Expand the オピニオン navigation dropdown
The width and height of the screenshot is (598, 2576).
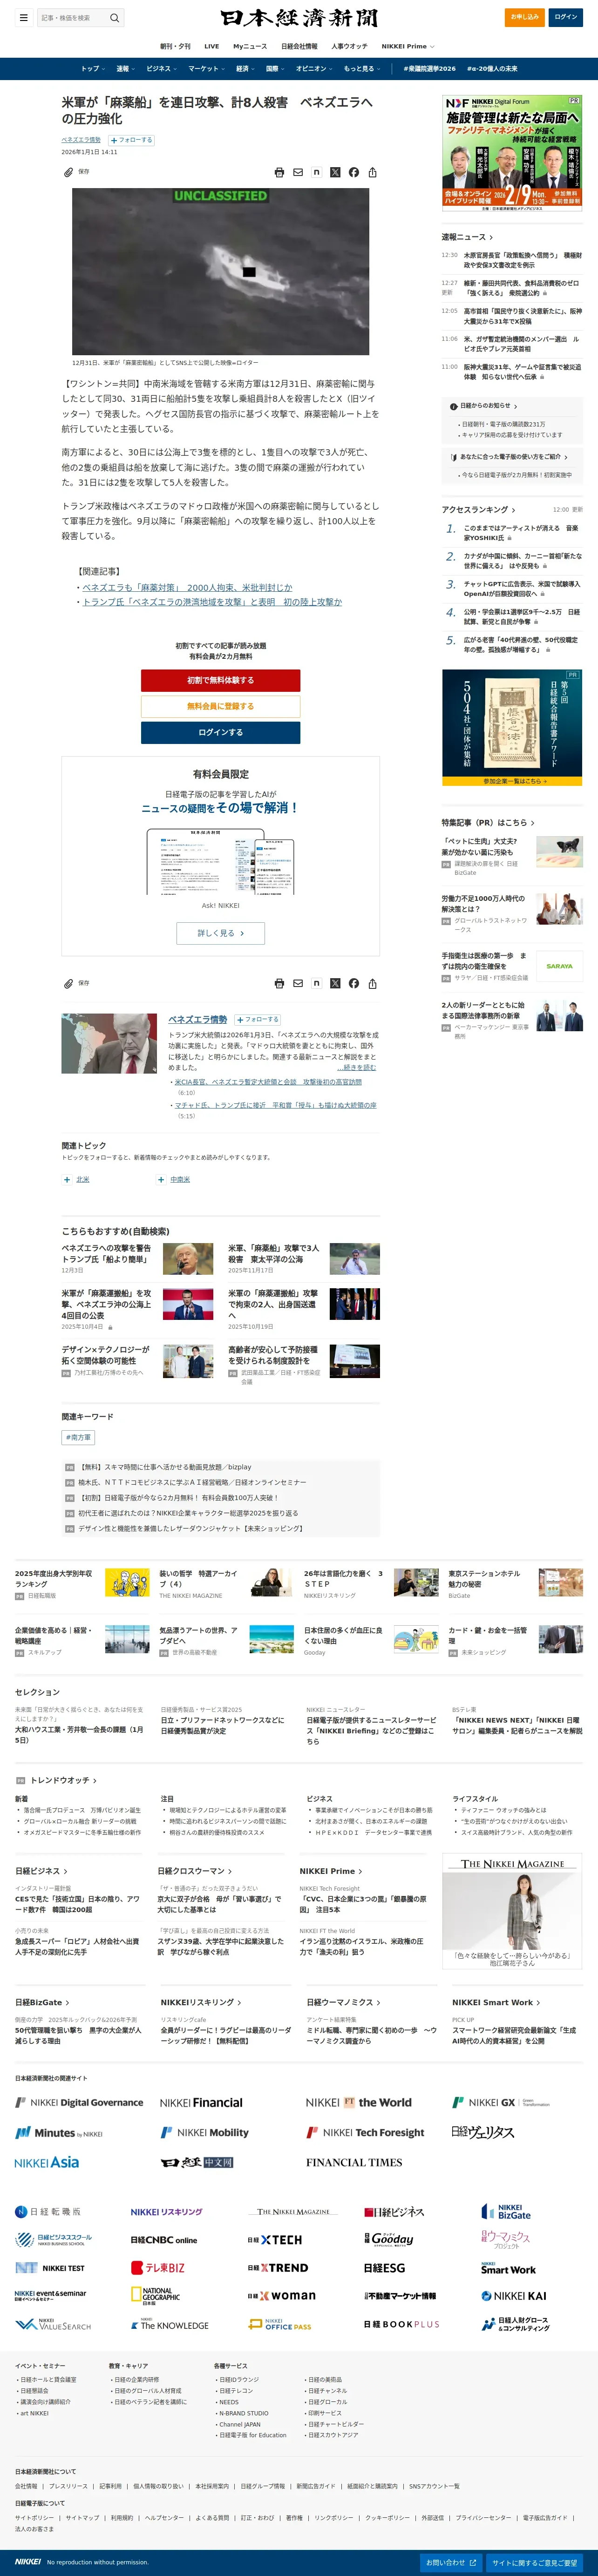coord(314,69)
